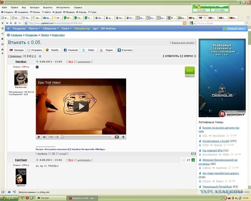Screen dimensions: 251x201
Task: Click the browser back arrow
Action: tap(7, 23)
